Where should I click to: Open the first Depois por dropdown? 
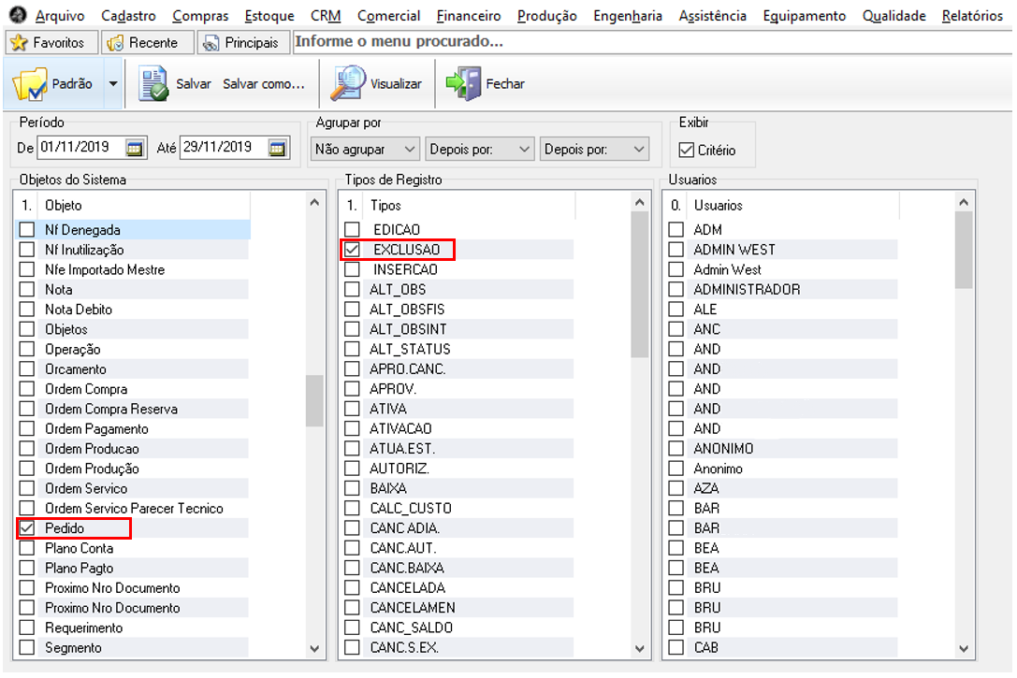[479, 149]
